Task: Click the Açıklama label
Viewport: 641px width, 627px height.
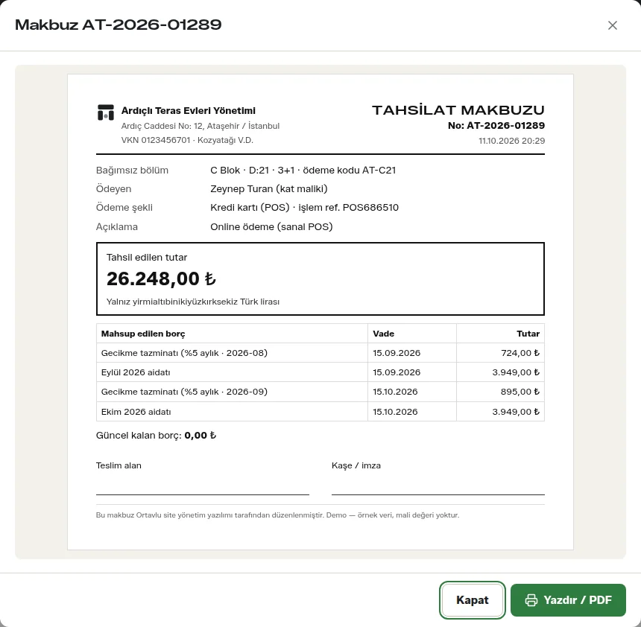Action: (x=117, y=226)
